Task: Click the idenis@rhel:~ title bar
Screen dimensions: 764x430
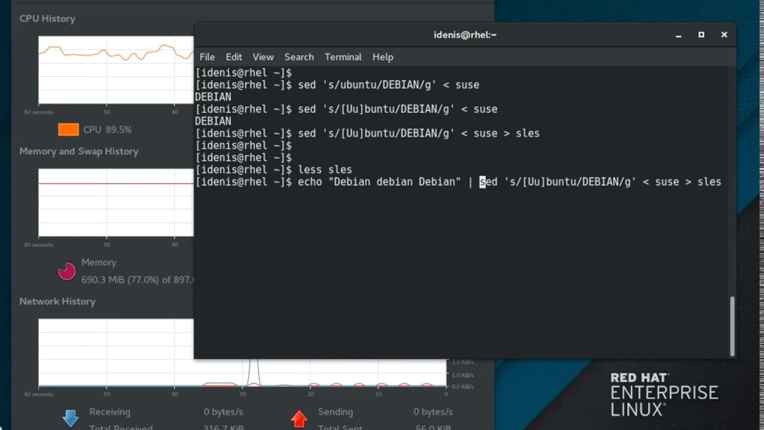Action: coord(465,35)
